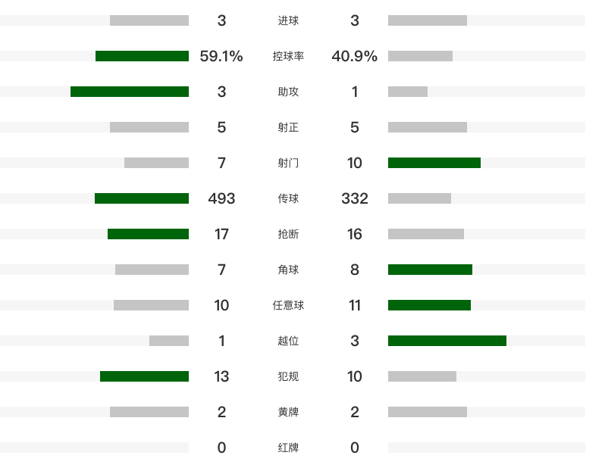Select the 控球率 stat label
This screenshot has width=605, height=471.
[x=288, y=56]
